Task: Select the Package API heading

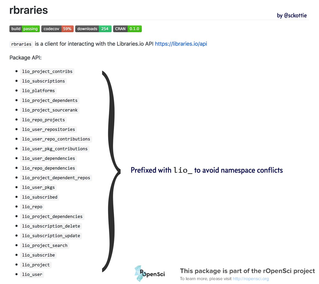Action: [x=25, y=57]
